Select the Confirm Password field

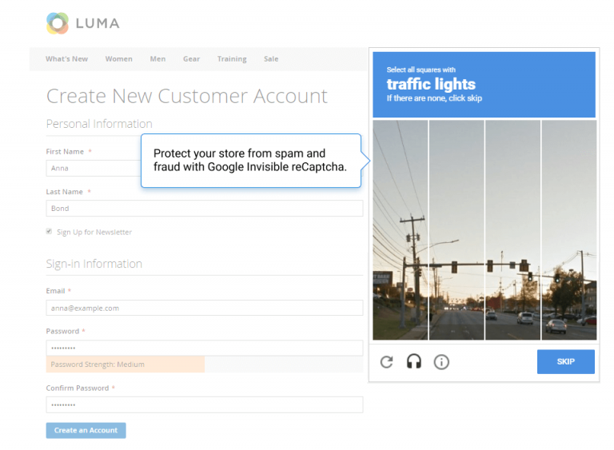[x=204, y=404]
